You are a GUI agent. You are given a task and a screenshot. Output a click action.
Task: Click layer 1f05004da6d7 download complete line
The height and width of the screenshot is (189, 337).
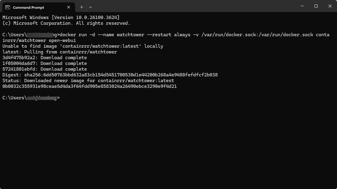pos(45,63)
